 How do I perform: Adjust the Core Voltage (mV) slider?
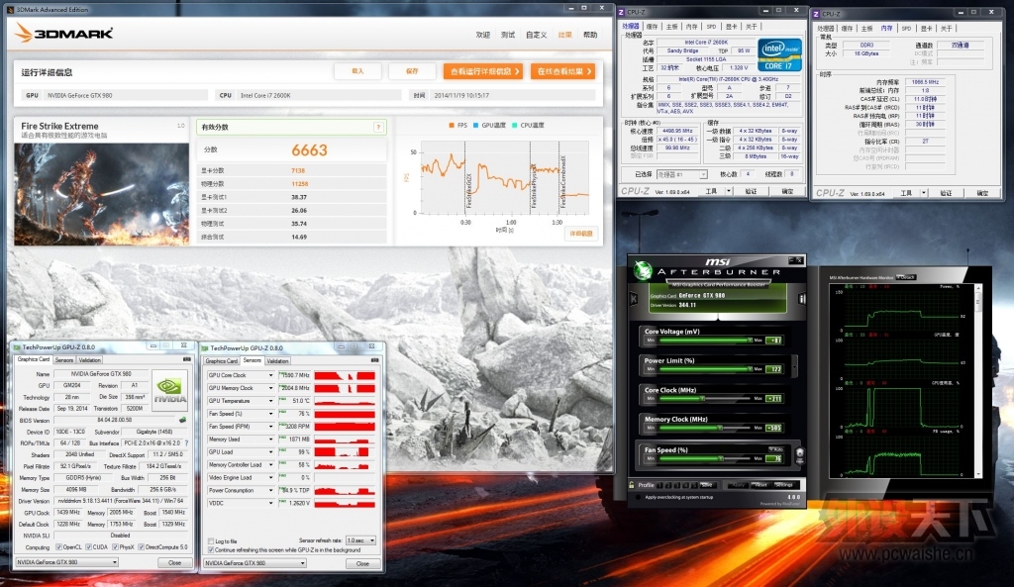tap(705, 341)
